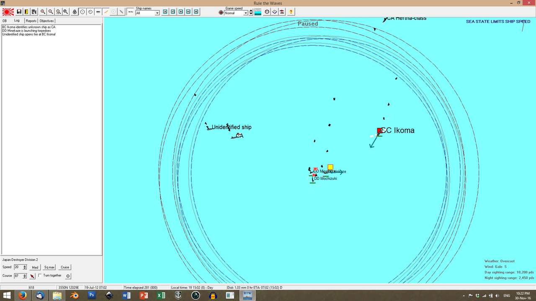Click the crosshair target button
536x301 pixels.
(x=68, y=276)
